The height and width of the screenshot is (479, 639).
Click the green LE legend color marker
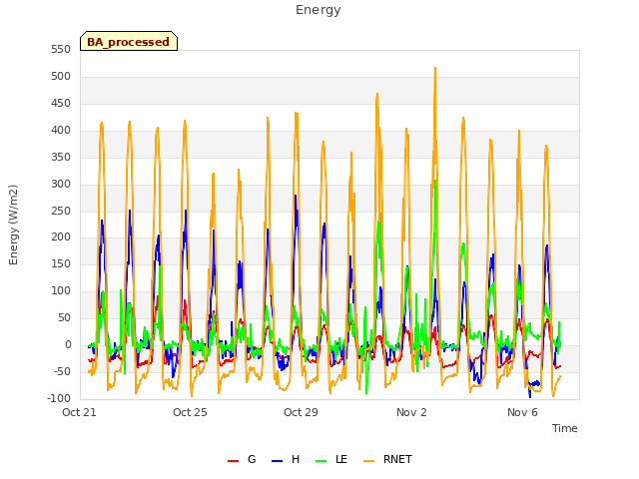[x=320, y=461]
